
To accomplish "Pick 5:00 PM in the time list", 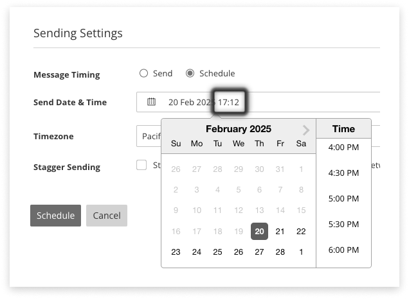I will pyautogui.click(x=343, y=199).
